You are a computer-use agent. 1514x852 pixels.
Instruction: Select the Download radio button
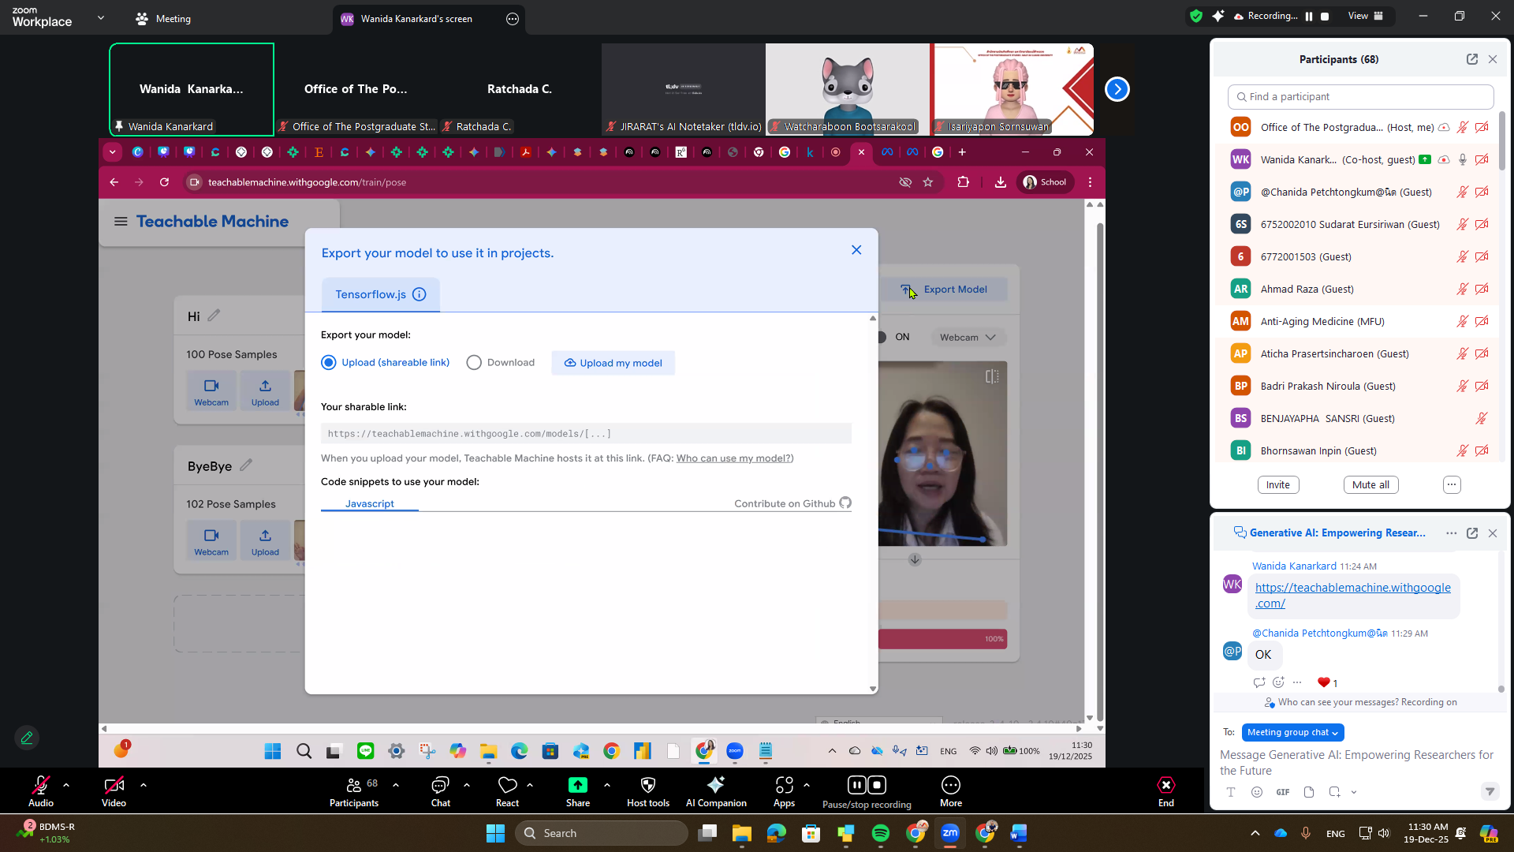coord(474,363)
